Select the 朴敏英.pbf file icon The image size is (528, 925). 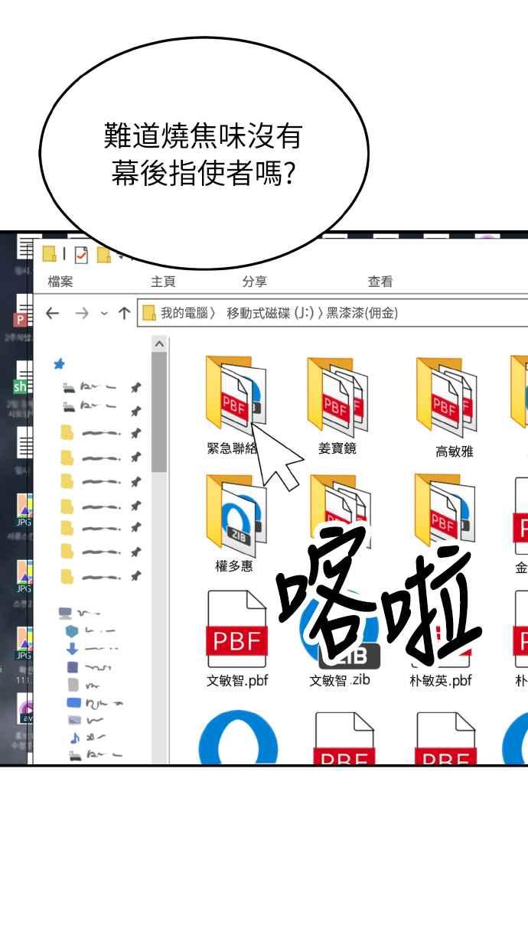click(x=441, y=628)
